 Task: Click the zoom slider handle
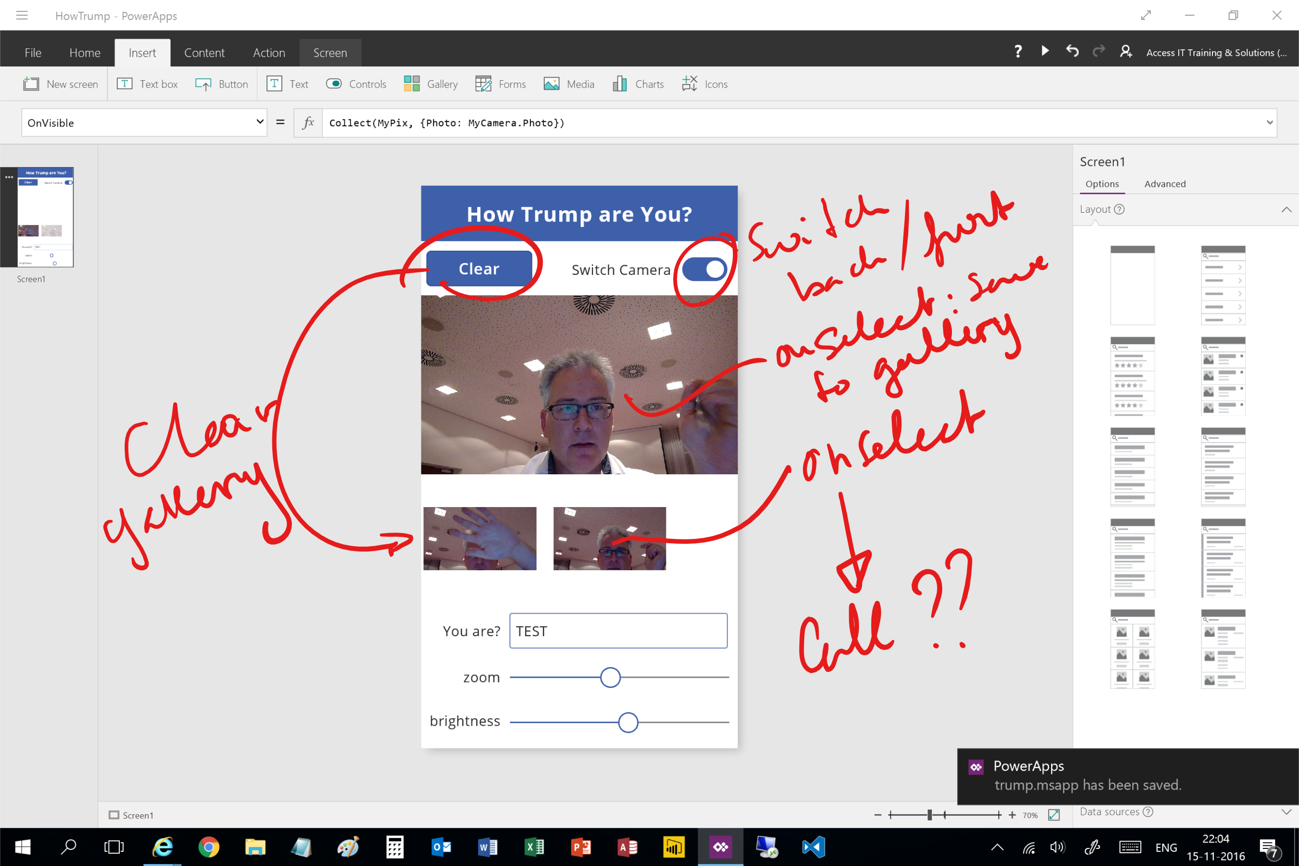tap(610, 677)
